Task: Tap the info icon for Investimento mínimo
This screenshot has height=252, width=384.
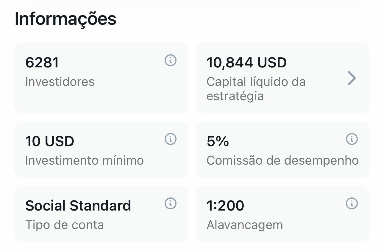Action: point(171,139)
